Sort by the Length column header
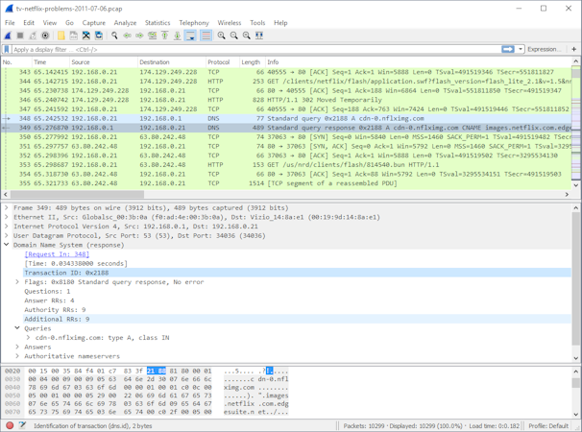 point(252,62)
